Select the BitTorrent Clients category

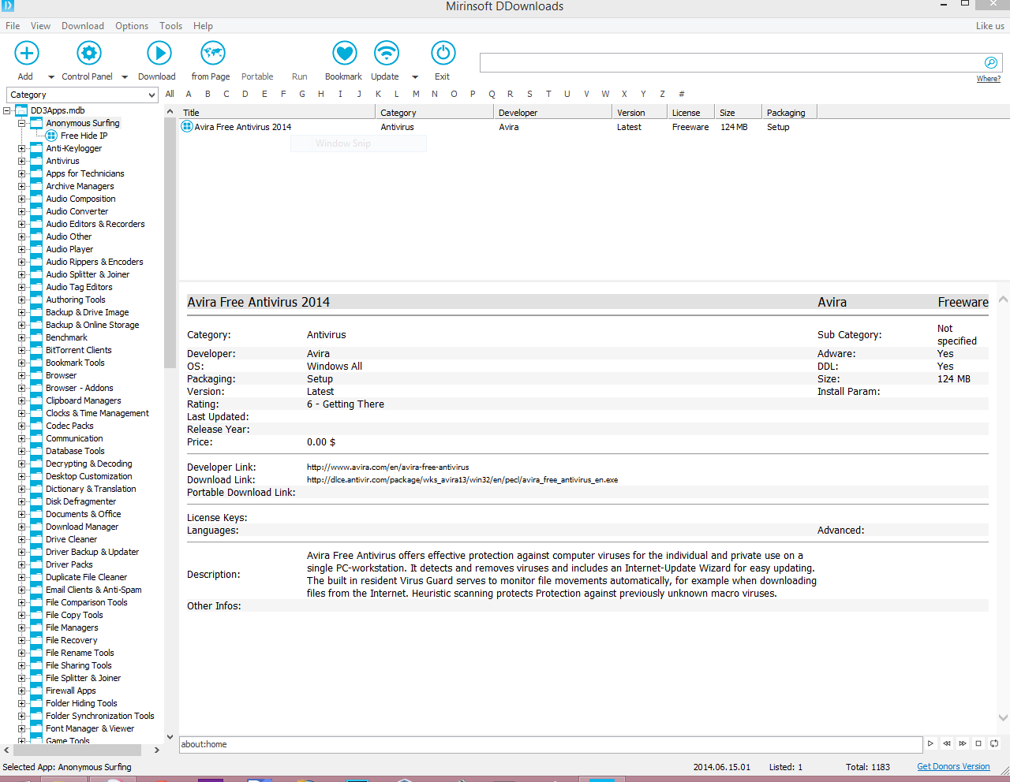tap(79, 350)
